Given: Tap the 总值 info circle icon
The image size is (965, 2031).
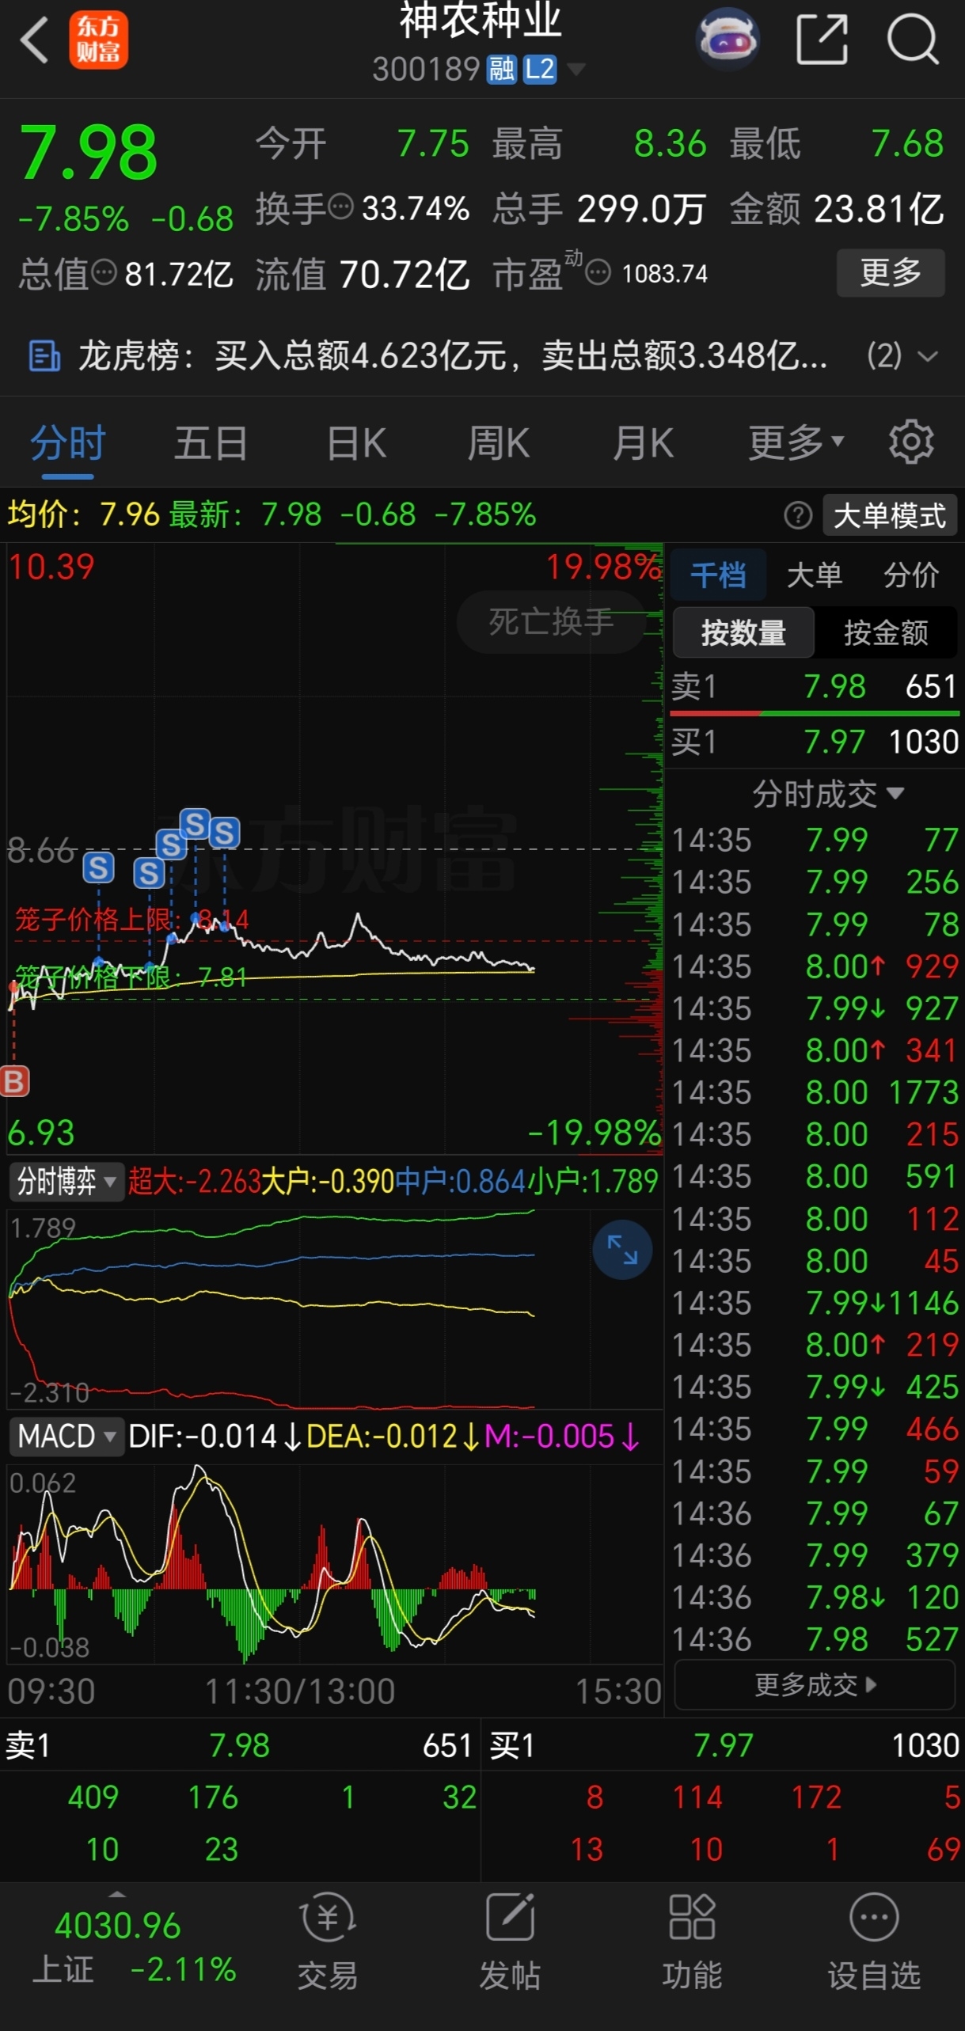Looking at the screenshot, I should click(104, 274).
